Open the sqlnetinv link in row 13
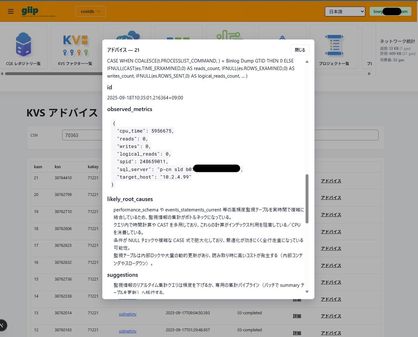Image resolution: width=418 pixels, height=337 pixels. click(127, 314)
